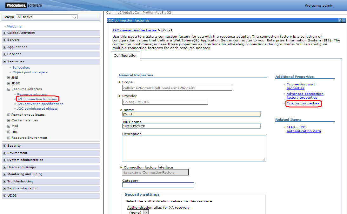This screenshot has height=214, width=347.
Task: Open the Custom properties link
Action: [x=303, y=103]
